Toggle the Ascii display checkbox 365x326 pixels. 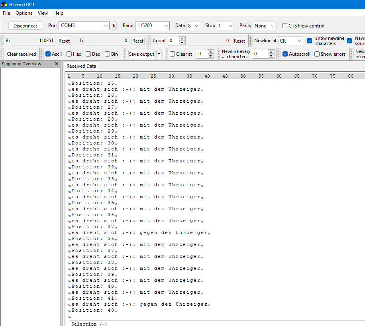[48, 54]
